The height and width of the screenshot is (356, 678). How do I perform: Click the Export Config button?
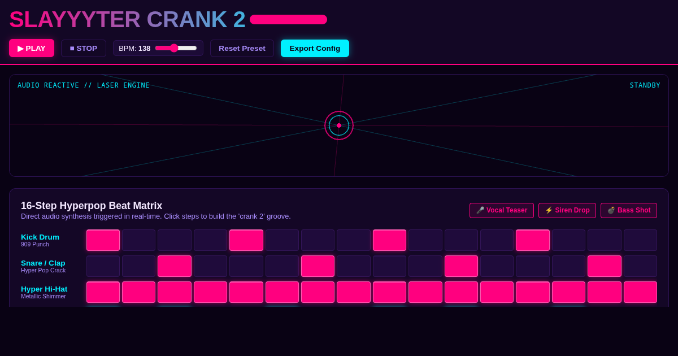pos(315,48)
